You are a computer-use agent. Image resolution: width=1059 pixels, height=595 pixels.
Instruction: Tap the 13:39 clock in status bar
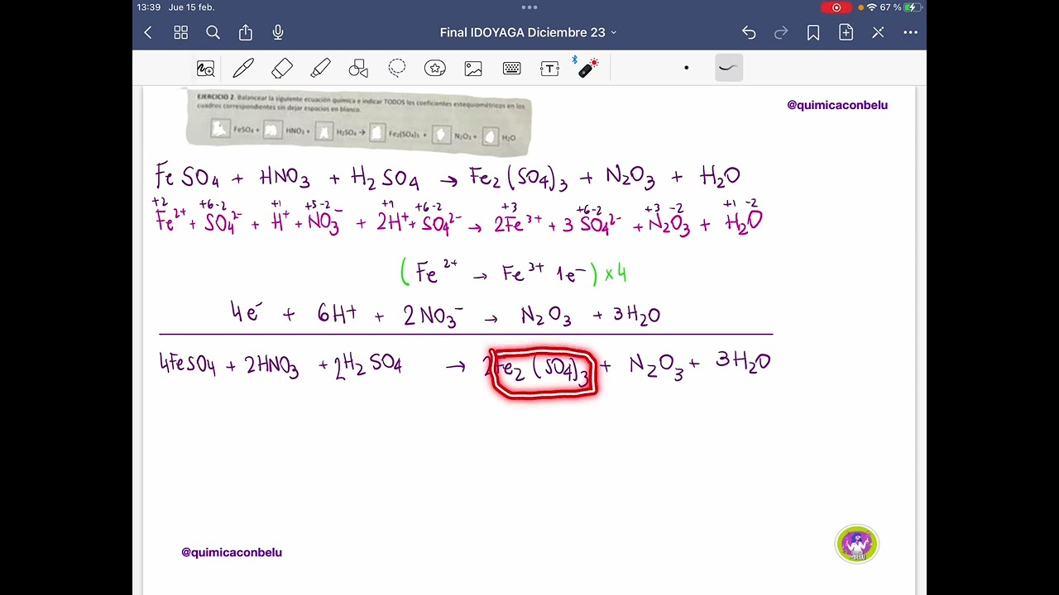click(149, 7)
